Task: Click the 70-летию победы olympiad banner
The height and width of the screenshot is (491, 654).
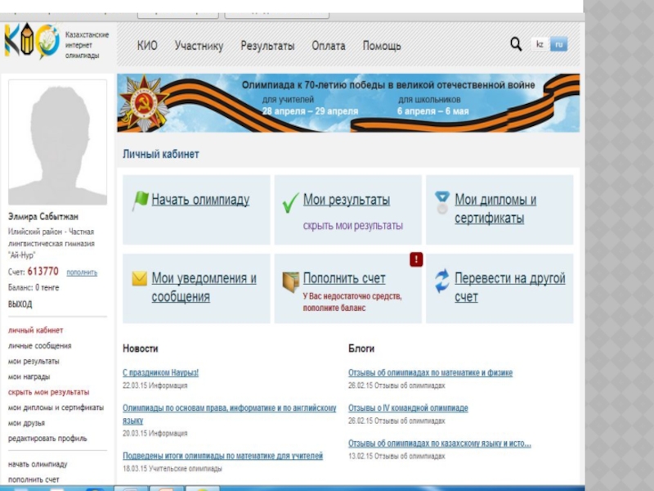Action: pyautogui.click(x=348, y=103)
